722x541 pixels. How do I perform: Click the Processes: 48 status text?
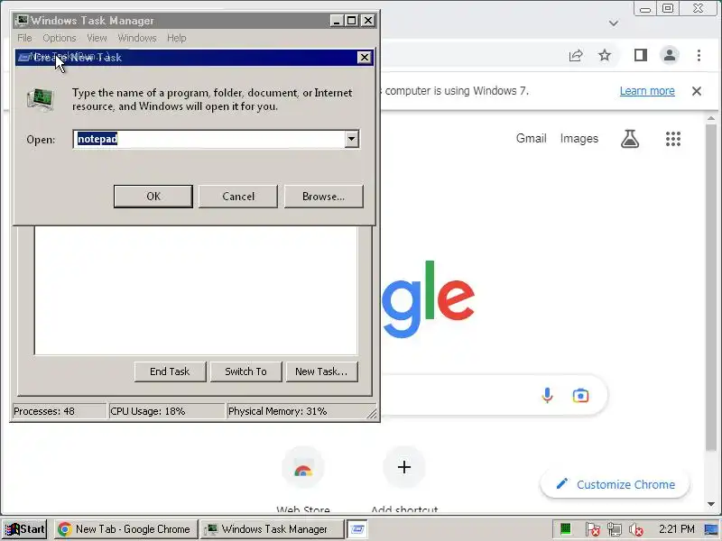[x=44, y=411]
